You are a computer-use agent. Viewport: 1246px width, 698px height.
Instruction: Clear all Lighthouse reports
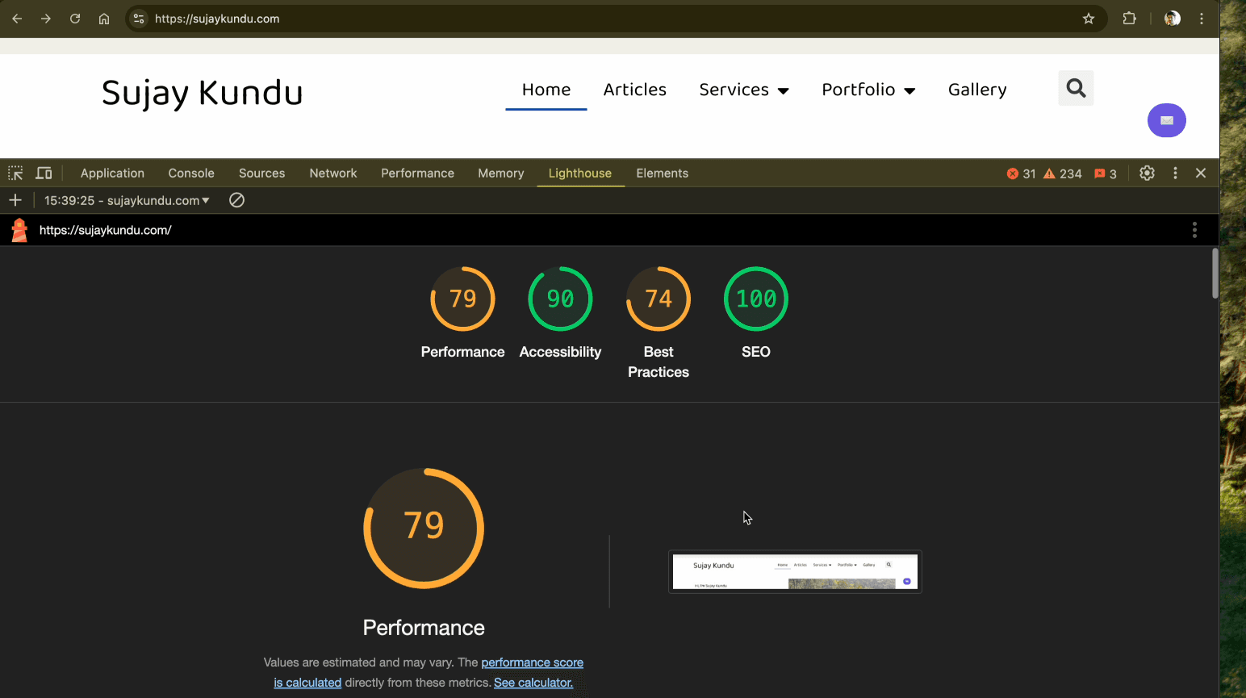tap(236, 199)
